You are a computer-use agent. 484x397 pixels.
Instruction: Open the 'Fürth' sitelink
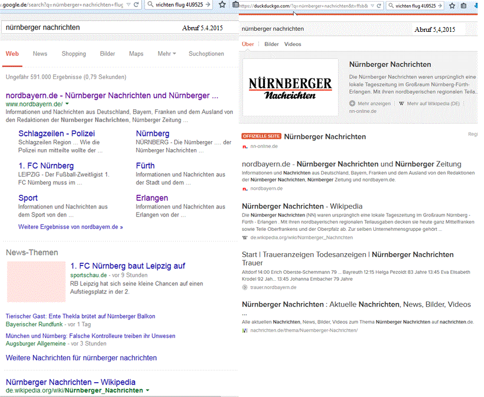(145, 166)
